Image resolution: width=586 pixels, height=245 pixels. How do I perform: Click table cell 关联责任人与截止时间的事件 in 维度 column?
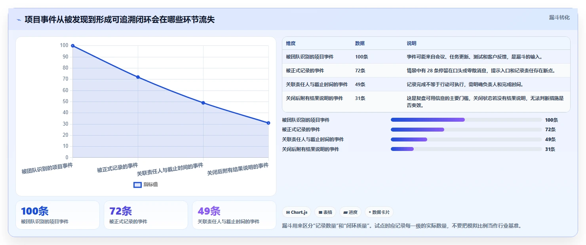(317, 85)
